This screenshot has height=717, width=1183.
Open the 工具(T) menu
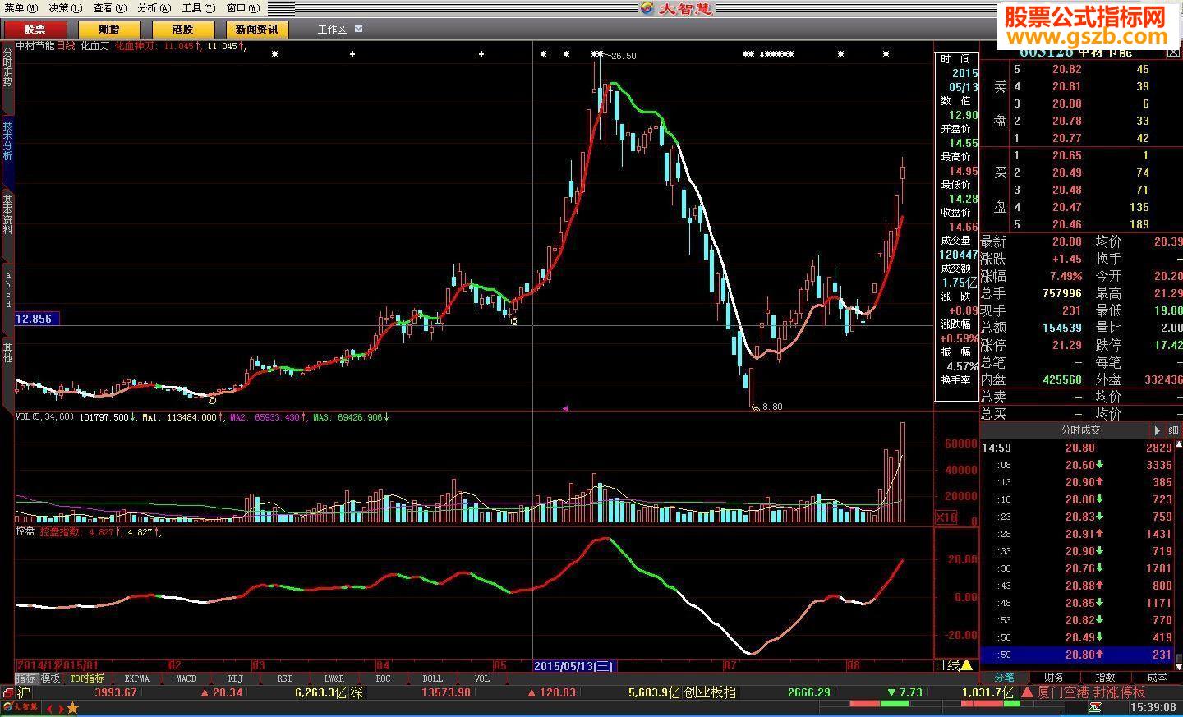click(198, 8)
